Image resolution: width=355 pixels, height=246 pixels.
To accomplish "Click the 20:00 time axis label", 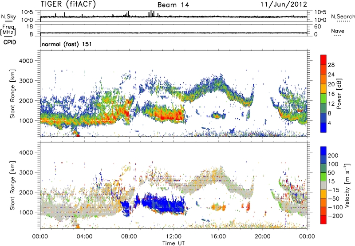I will 262,237.
